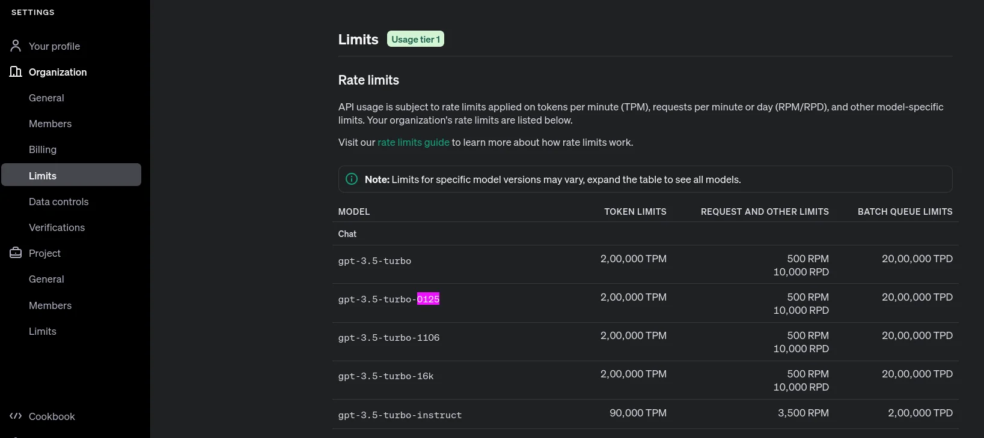The height and width of the screenshot is (438, 984).
Task: Open the General item under Project
Action: tap(46, 279)
